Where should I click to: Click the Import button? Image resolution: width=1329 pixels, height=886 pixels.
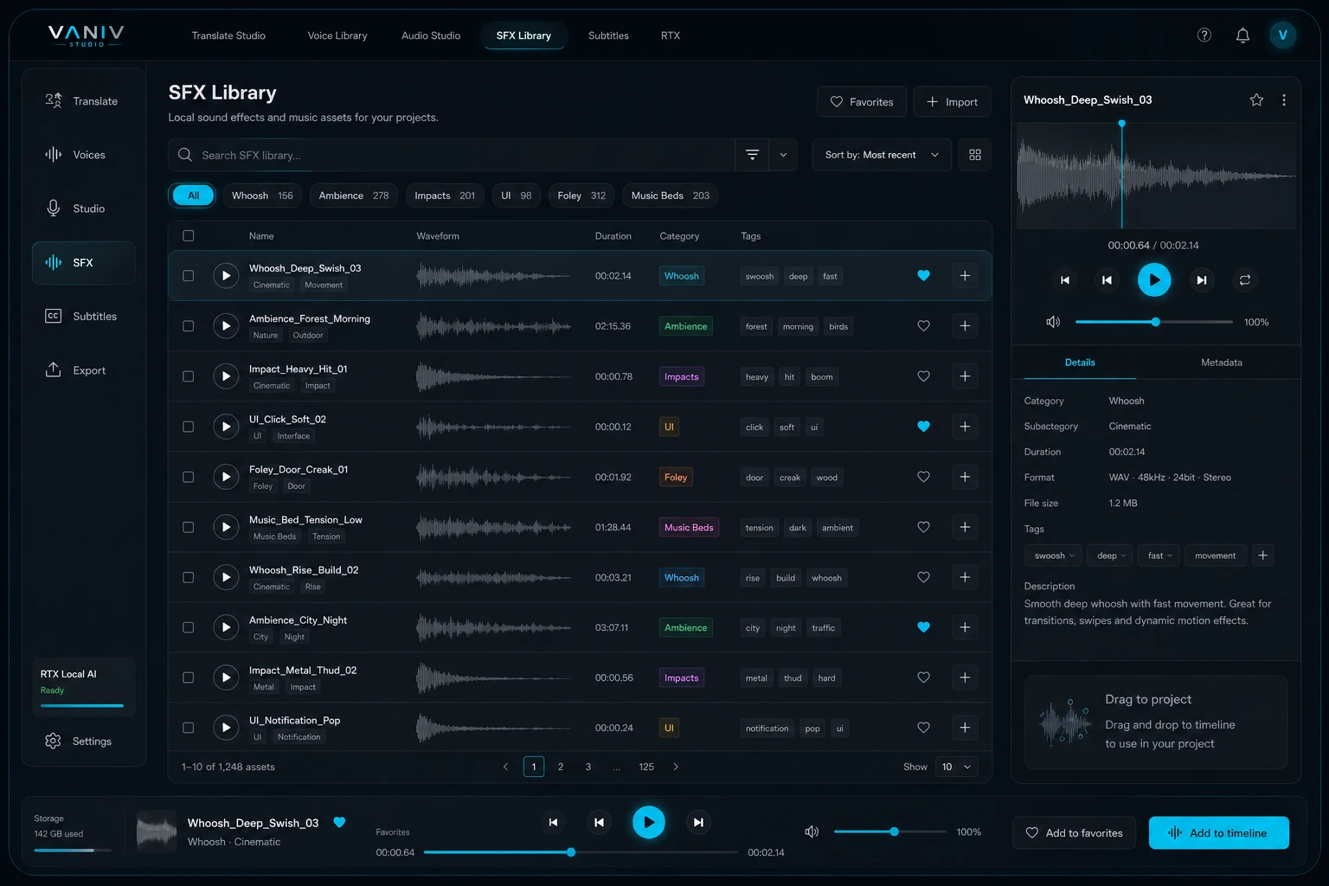click(x=952, y=101)
